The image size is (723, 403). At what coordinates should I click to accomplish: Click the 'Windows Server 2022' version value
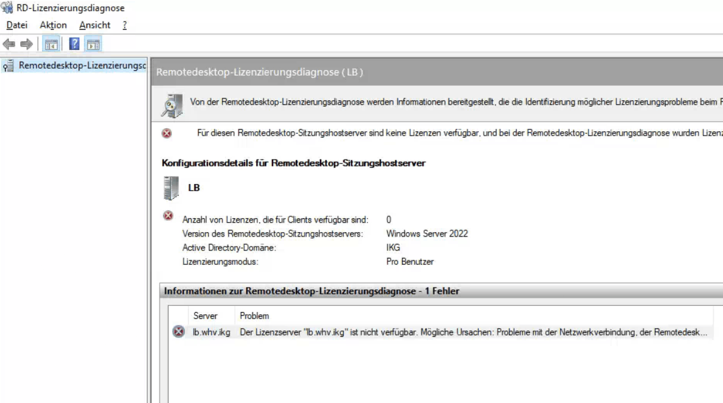(x=427, y=234)
